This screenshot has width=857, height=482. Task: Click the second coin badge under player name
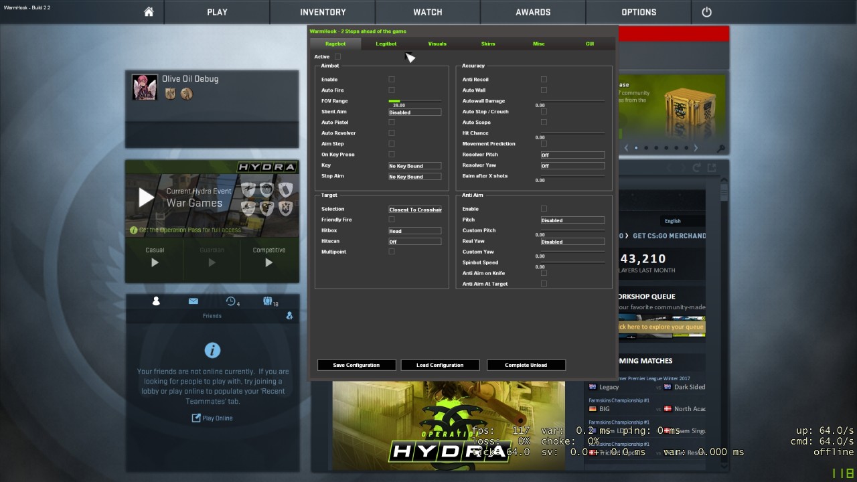tap(187, 94)
